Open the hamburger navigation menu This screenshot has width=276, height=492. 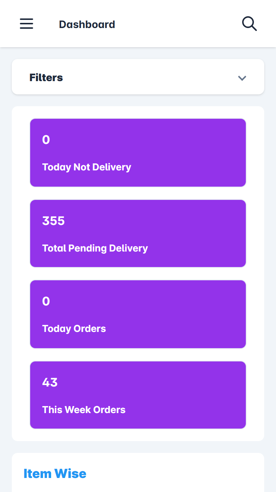[x=26, y=24]
